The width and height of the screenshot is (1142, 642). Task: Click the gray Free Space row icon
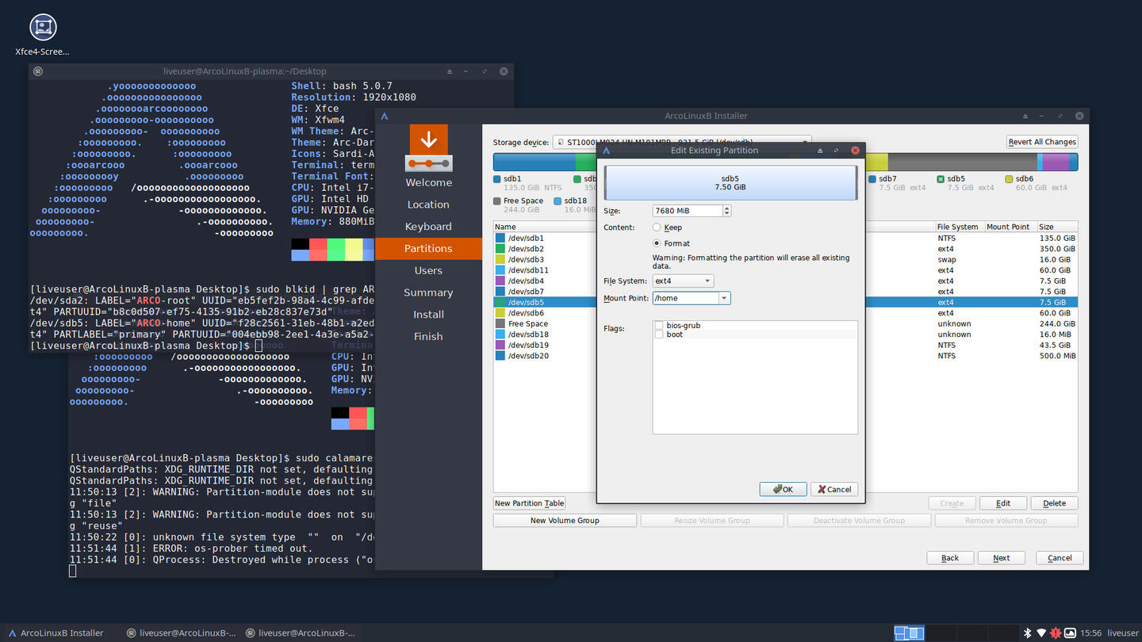(x=500, y=323)
